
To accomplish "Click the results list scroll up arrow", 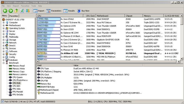I will (181, 16).
